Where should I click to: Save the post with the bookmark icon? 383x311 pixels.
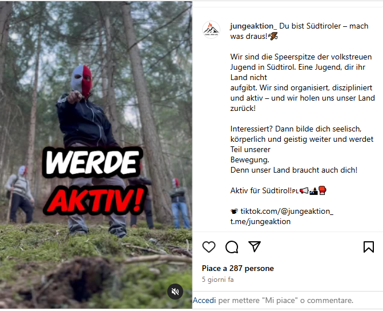369,246
